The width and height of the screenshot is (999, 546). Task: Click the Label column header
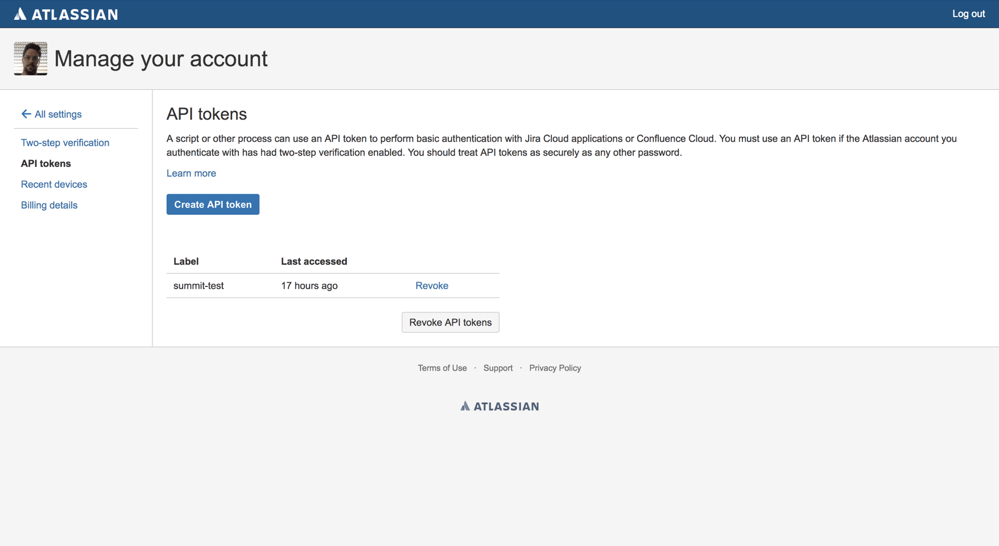186,261
